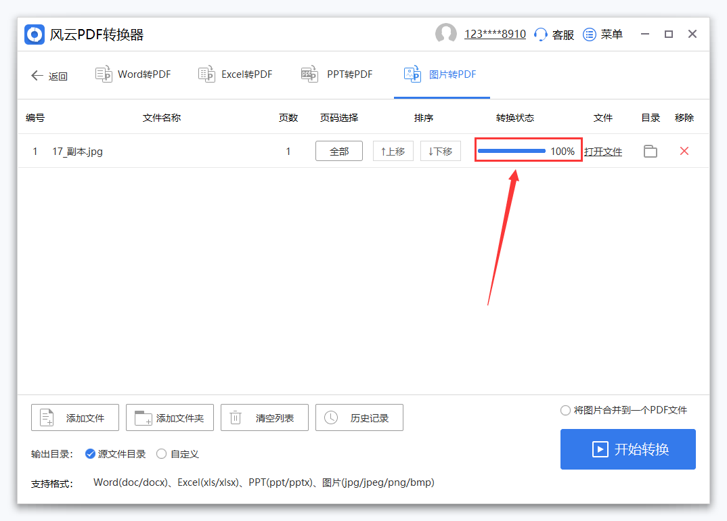Click the 清空列表 trash icon
Image resolution: width=727 pixels, height=521 pixels.
[235, 417]
